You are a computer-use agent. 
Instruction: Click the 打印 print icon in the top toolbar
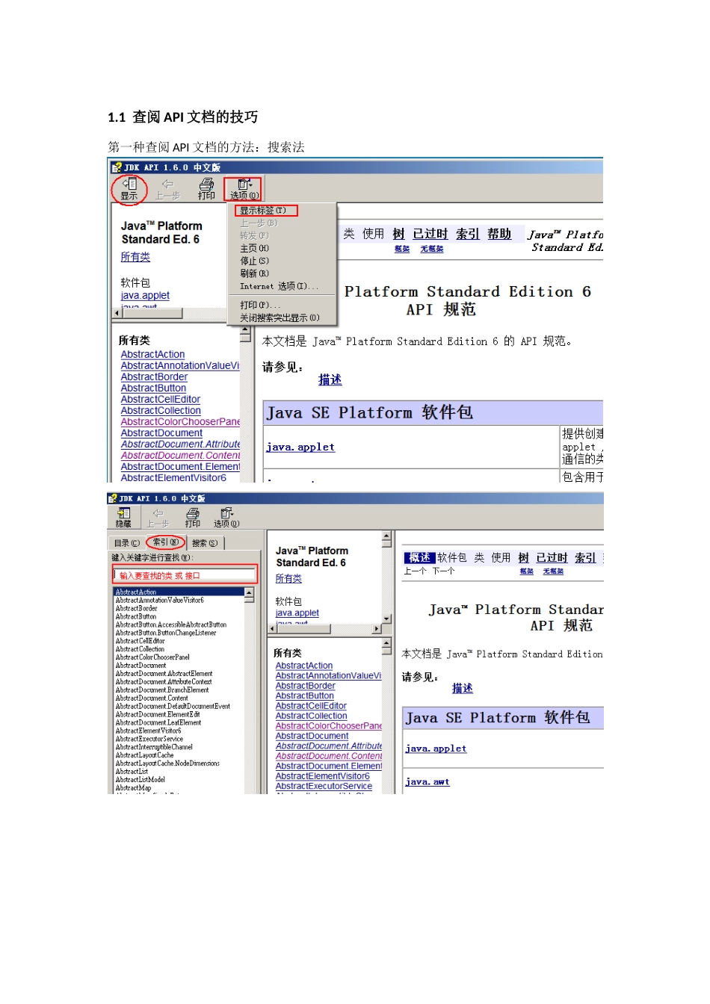(x=206, y=188)
